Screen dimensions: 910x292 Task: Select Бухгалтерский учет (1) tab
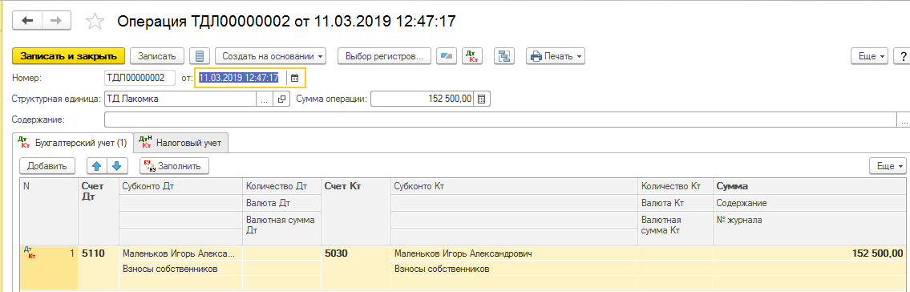tap(72, 142)
